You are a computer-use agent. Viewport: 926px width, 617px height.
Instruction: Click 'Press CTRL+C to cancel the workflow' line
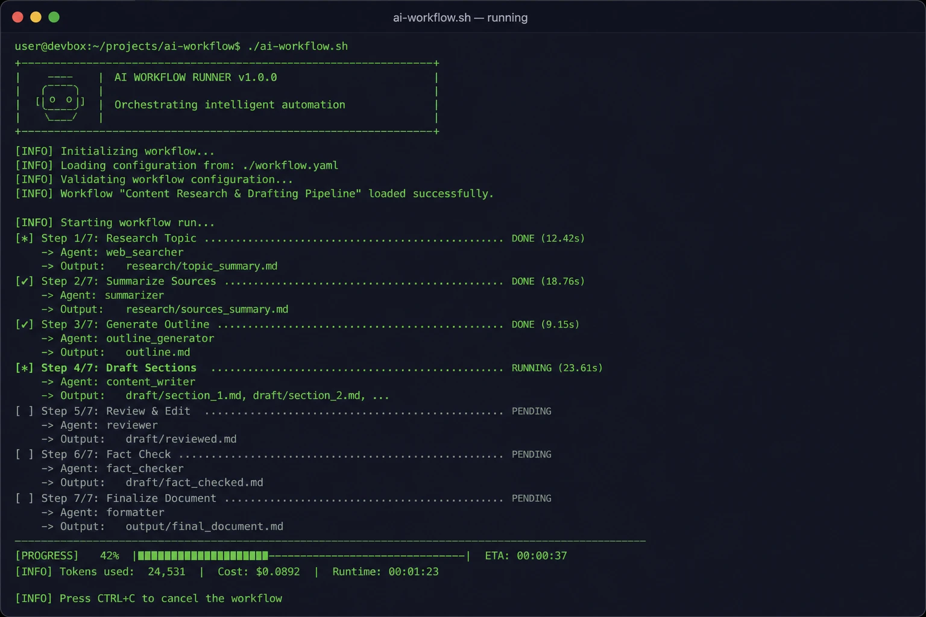click(171, 598)
